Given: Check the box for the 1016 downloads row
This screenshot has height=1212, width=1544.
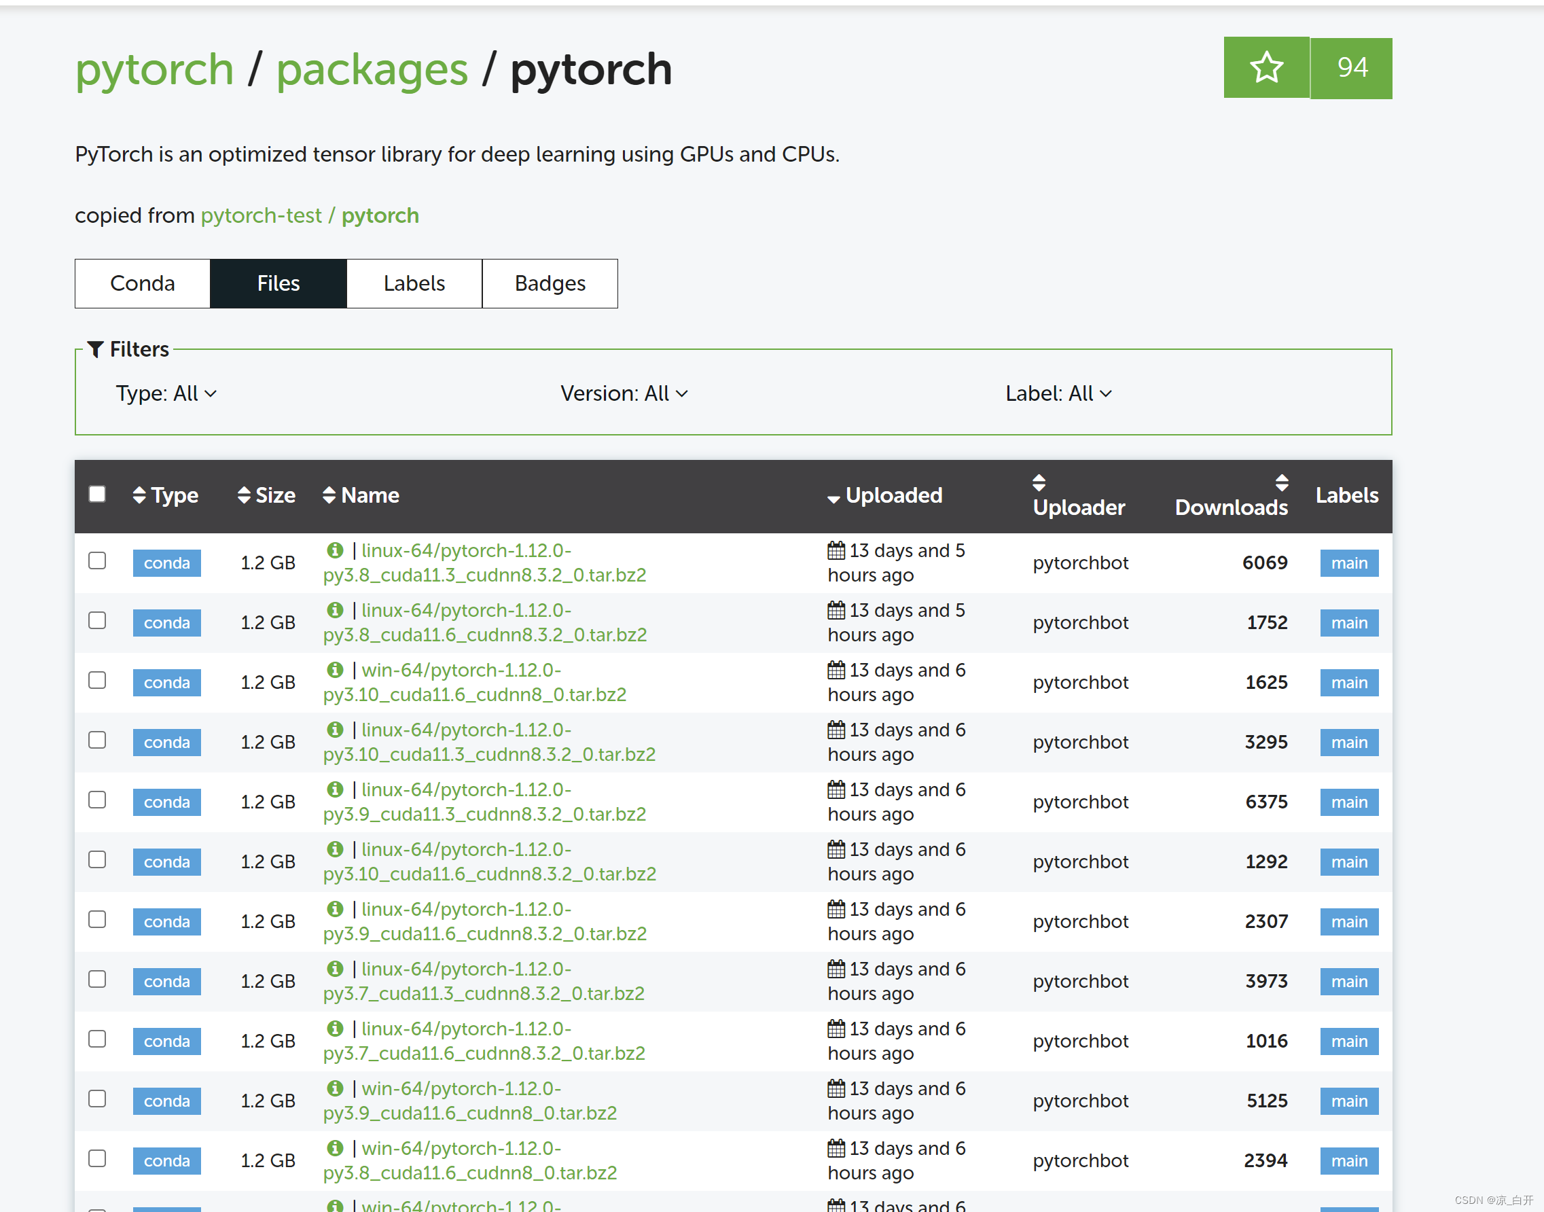Looking at the screenshot, I should click(97, 1039).
